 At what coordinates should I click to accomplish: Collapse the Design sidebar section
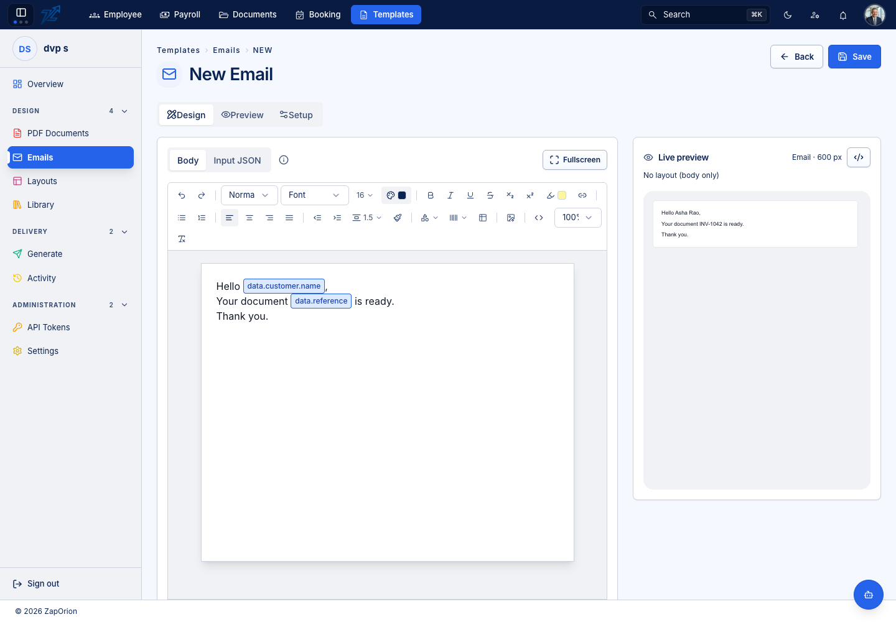124,111
